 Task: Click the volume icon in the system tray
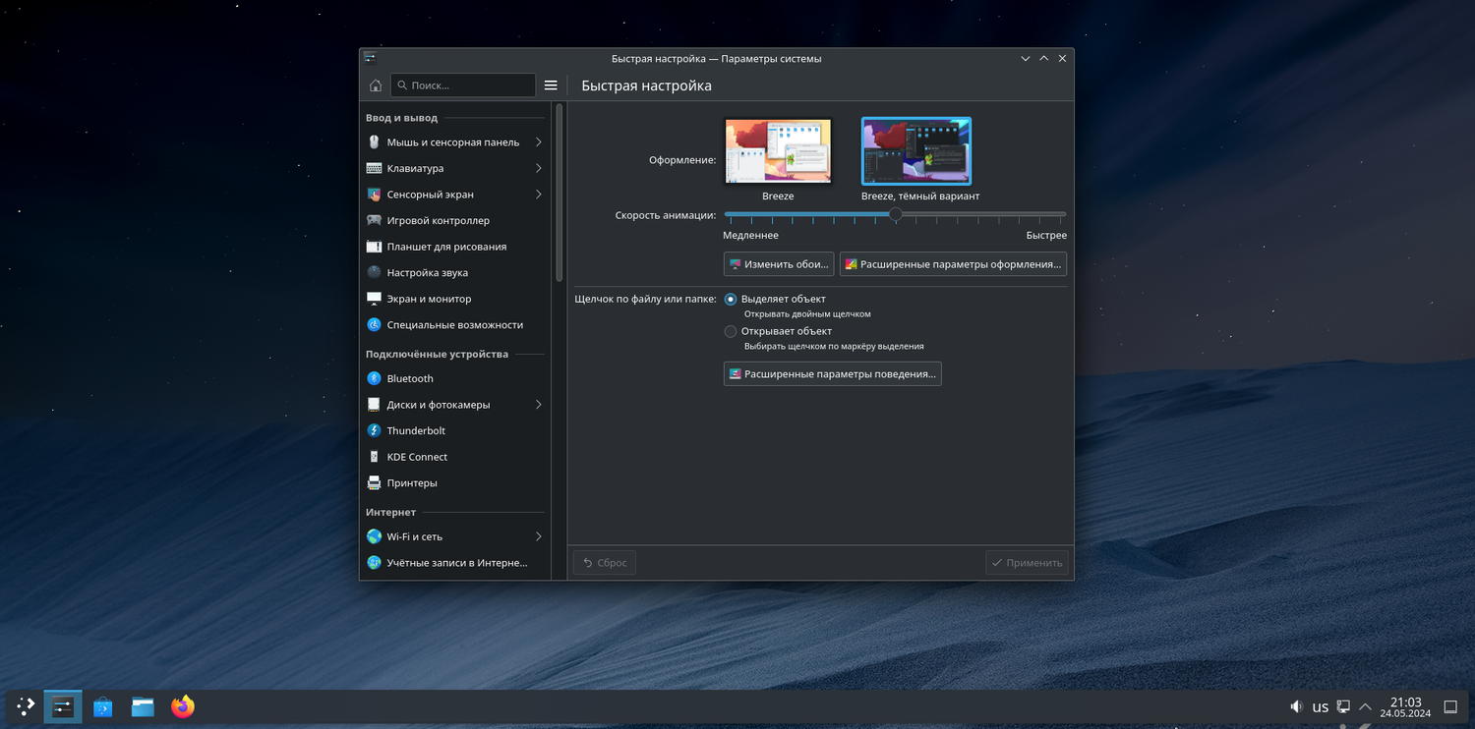click(x=1297, y=706)
